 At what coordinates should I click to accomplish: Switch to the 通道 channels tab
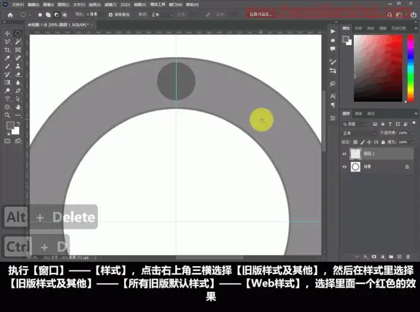click(x=358, y=114)
